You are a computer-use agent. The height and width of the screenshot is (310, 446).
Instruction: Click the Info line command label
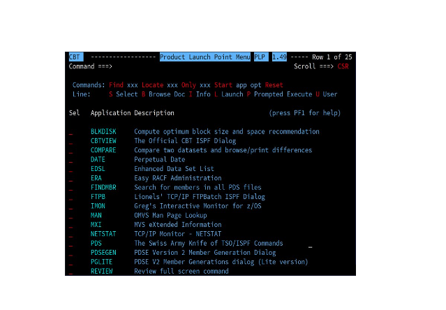pos(203,94)
